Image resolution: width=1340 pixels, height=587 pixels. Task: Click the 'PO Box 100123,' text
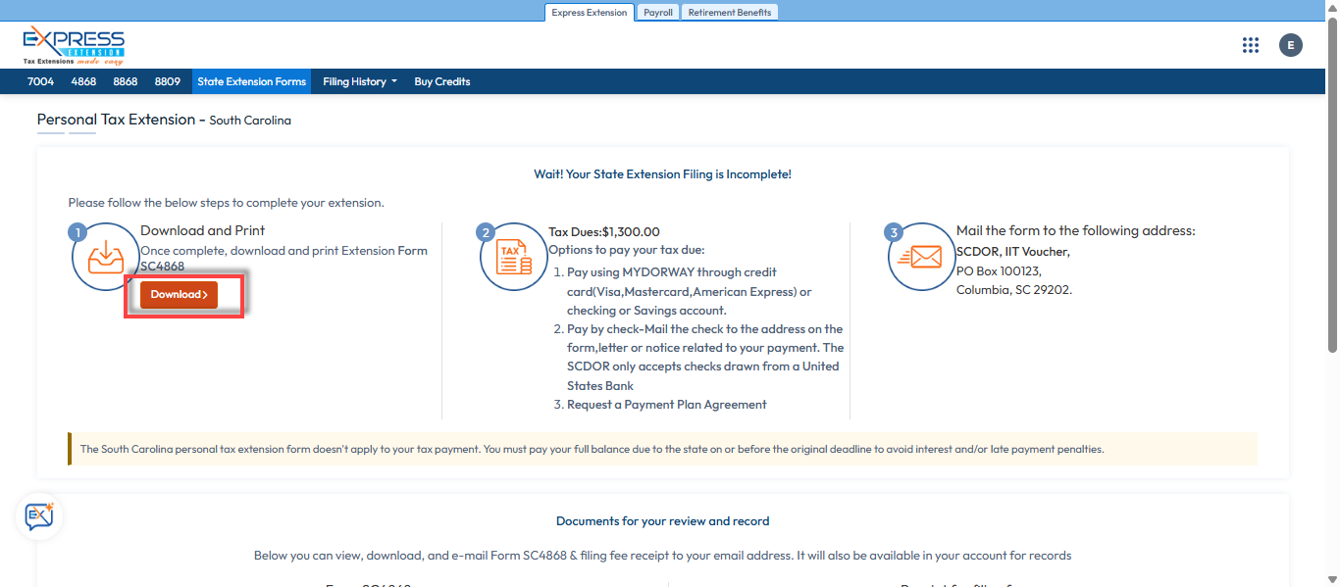(999, 270)
